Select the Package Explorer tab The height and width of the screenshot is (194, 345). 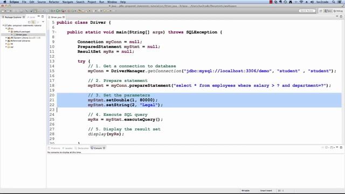(13, 17)
